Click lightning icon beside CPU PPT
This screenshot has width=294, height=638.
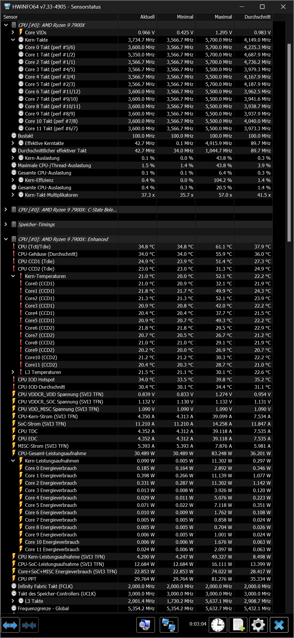point(14,579)
